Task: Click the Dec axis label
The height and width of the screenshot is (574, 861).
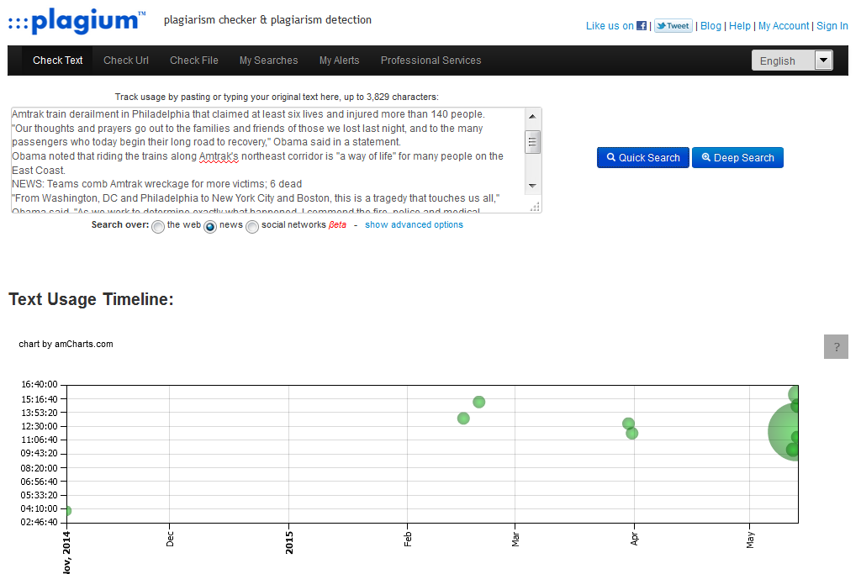Action: click(170, 539)
